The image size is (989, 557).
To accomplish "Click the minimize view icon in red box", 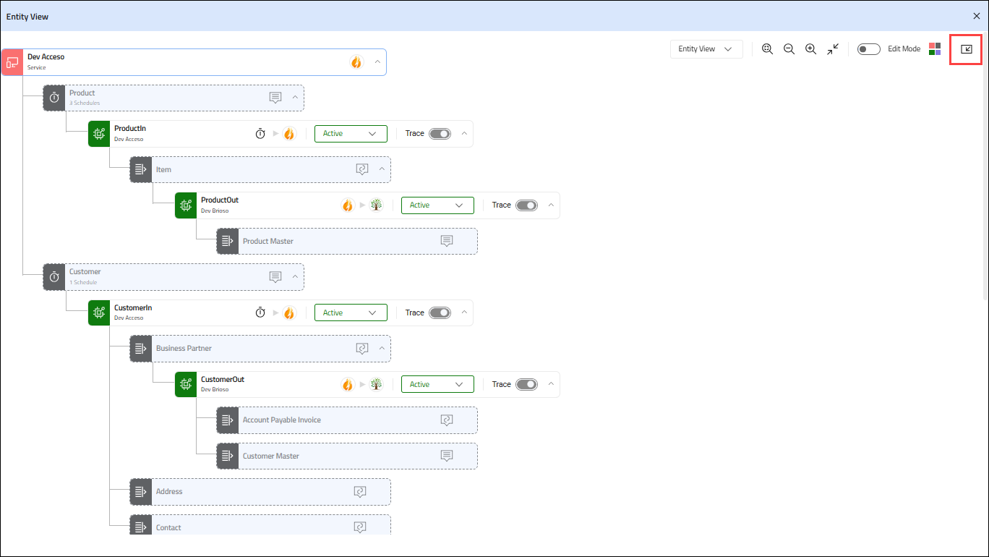I will pyautogui.click(x=966, y=49).
